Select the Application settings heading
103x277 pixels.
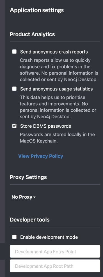[37, 10]
